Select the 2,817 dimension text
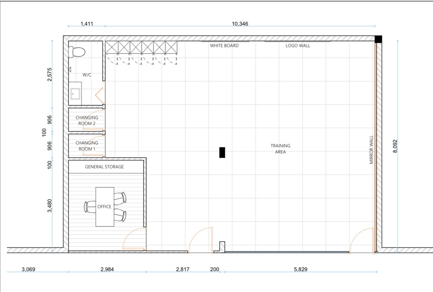The height and width of the screenshot is (292, 433). pyautogui.click(x=183, y=269)
